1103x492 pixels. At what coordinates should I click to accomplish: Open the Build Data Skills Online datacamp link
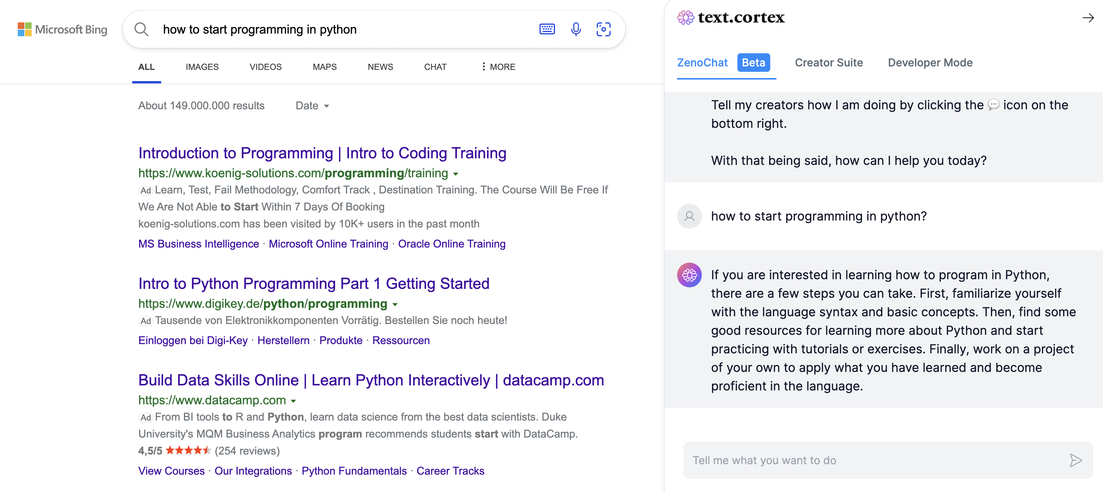click(371, 380)
